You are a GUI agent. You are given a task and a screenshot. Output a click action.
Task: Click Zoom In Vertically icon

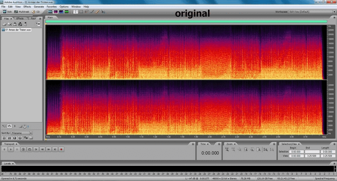click(x=265, y=150)
